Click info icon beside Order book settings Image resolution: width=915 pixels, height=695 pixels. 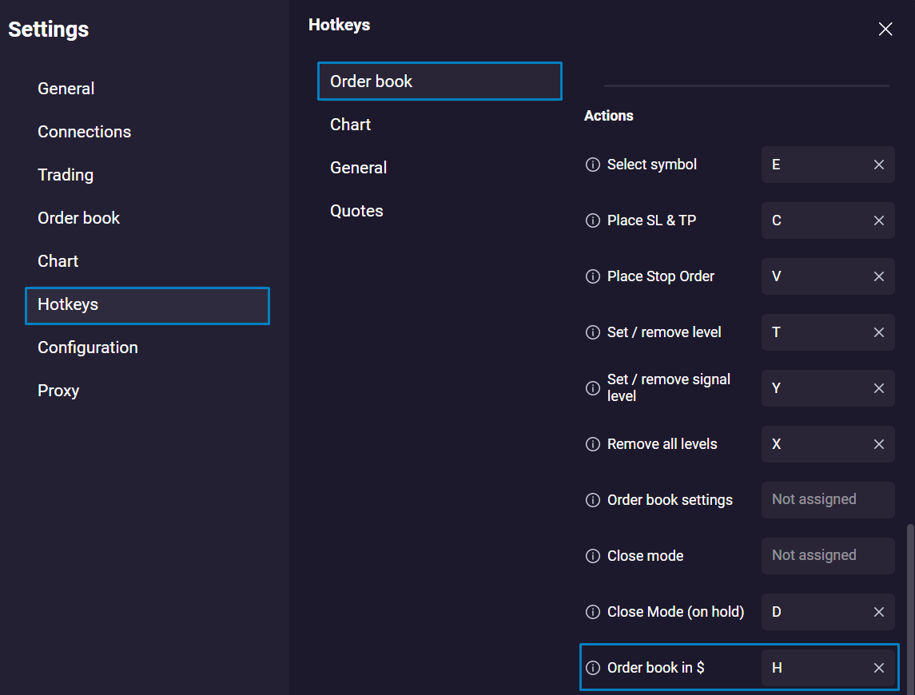pyautogui.click(x=592, y=500)
